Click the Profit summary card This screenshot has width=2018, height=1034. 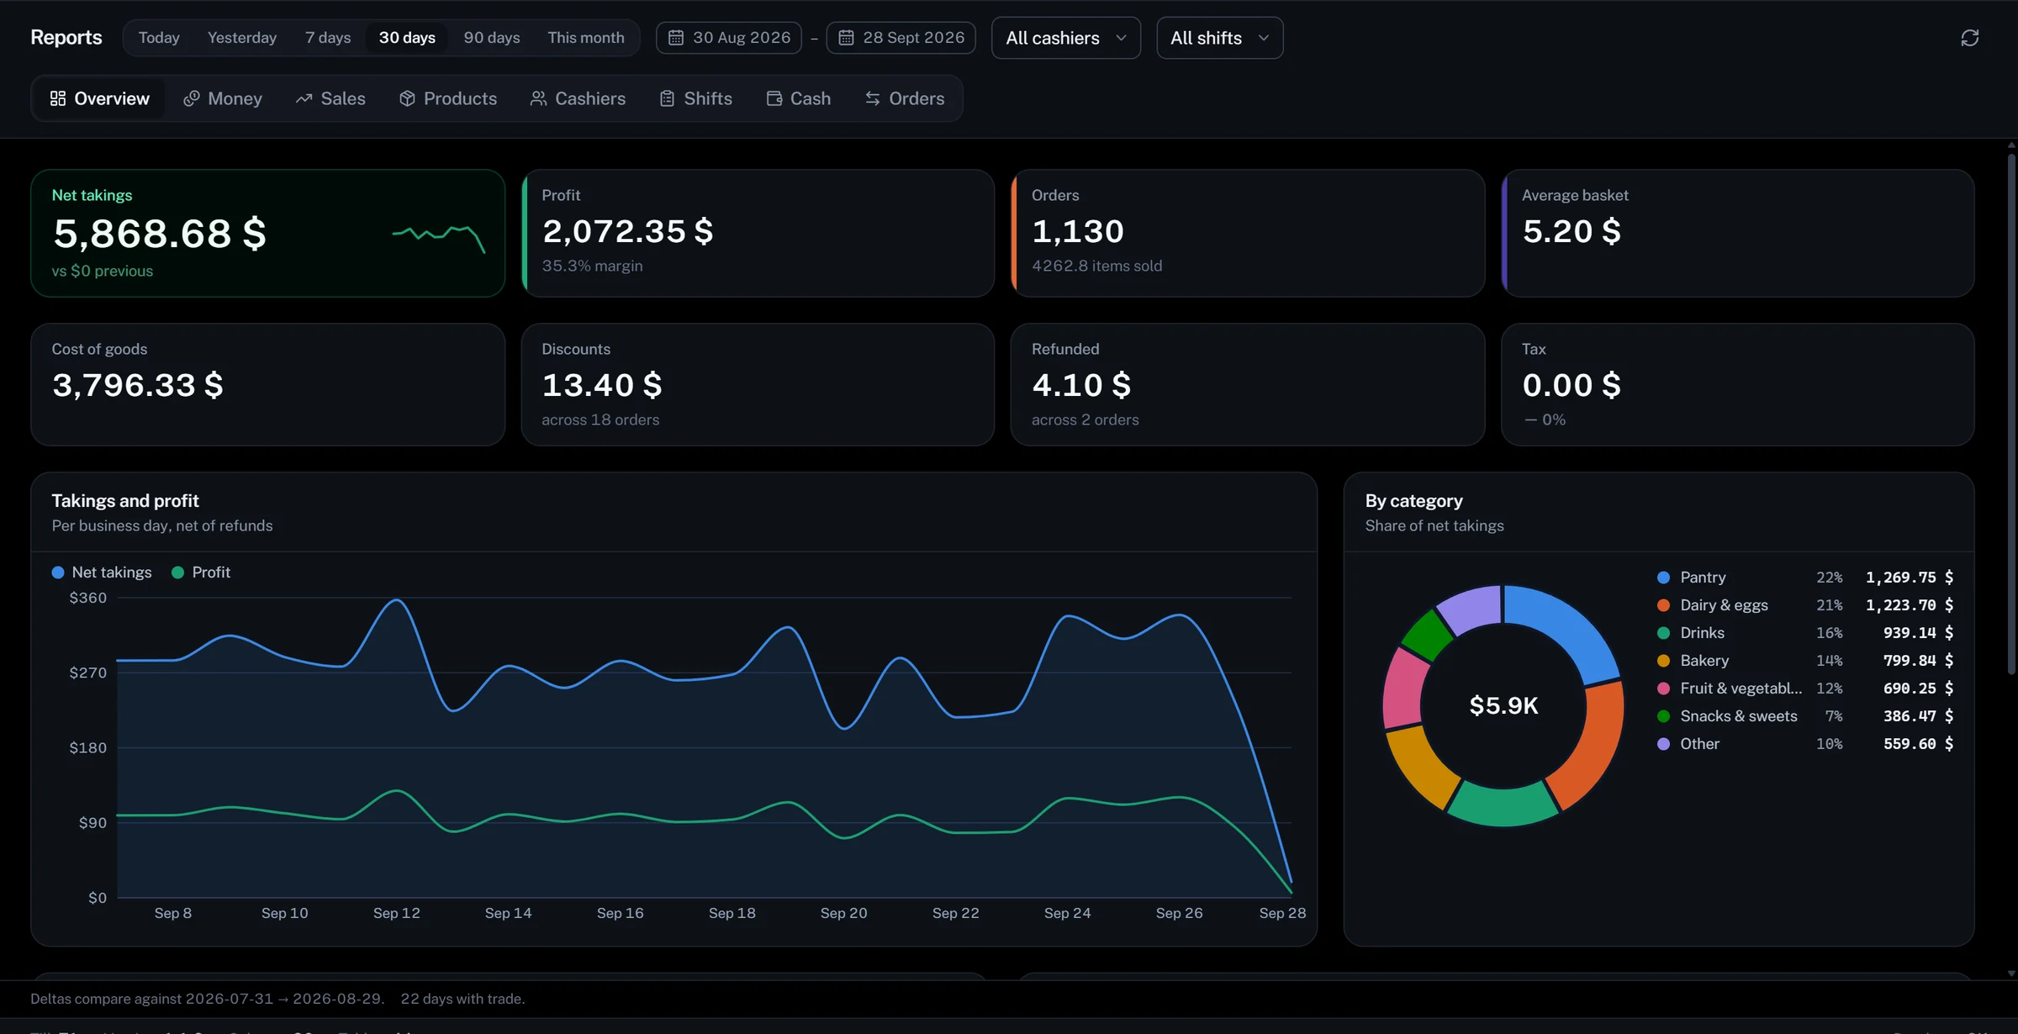(x=758, y=233)
